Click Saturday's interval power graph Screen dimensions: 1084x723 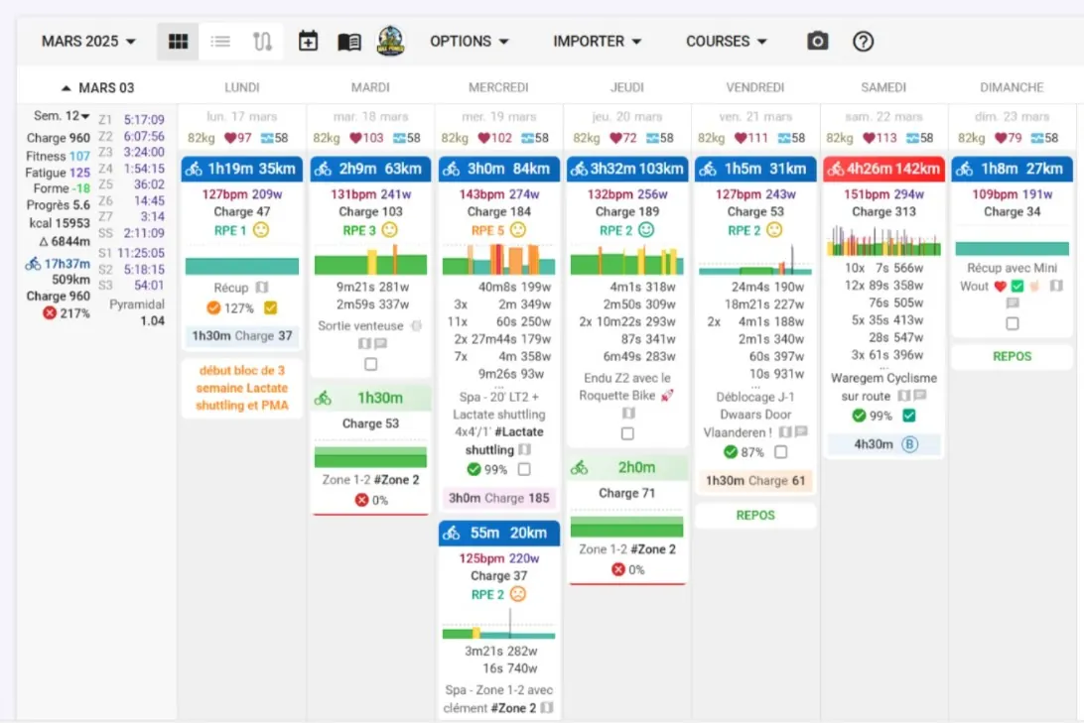883,240
